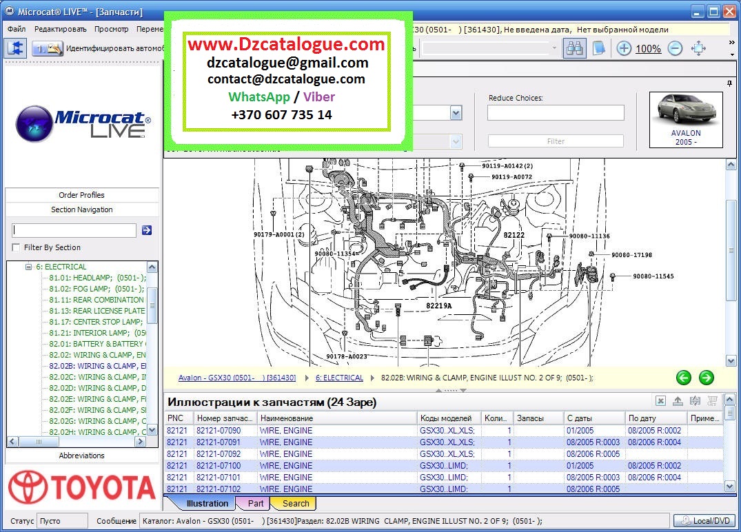
Task: Select 81.02: FOG LAMP in the section tree
Action: (x=97, y=289)
